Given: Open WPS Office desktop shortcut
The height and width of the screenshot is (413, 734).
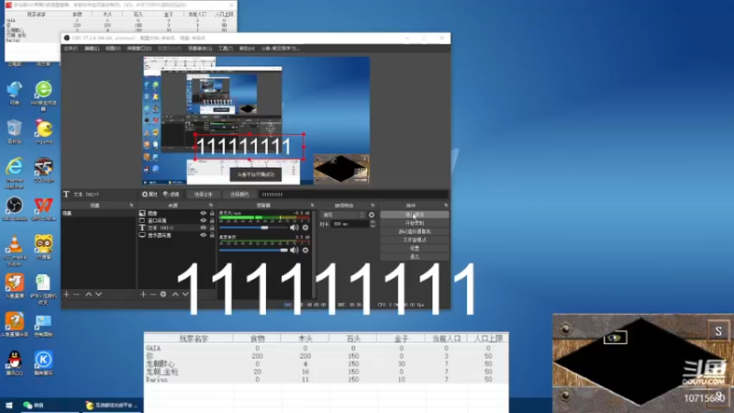Looking at the screenshot, I should point(43,209).
